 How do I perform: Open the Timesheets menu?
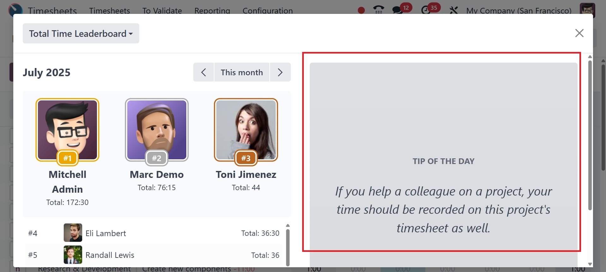click(110, 11)
